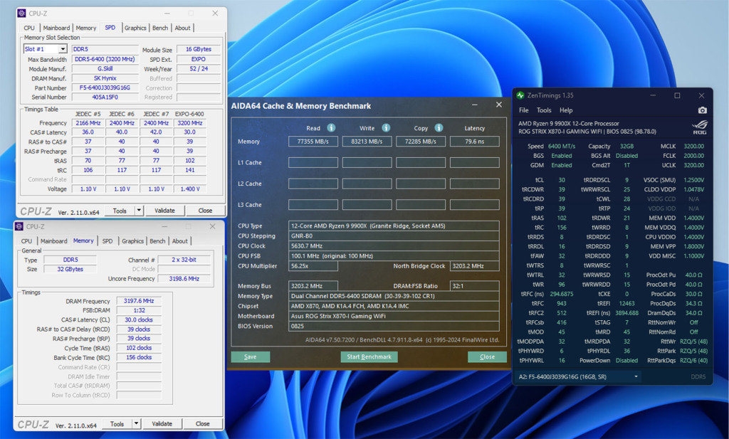Select Graphics tab in CPU-Z Memory window
Image resolution: width=729 pixels, height=439 pixels.
pyautogui.click(x=132, y=241)
